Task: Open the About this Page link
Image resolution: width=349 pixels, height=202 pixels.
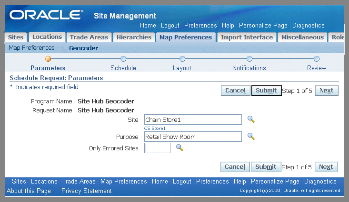Action: 29,191
